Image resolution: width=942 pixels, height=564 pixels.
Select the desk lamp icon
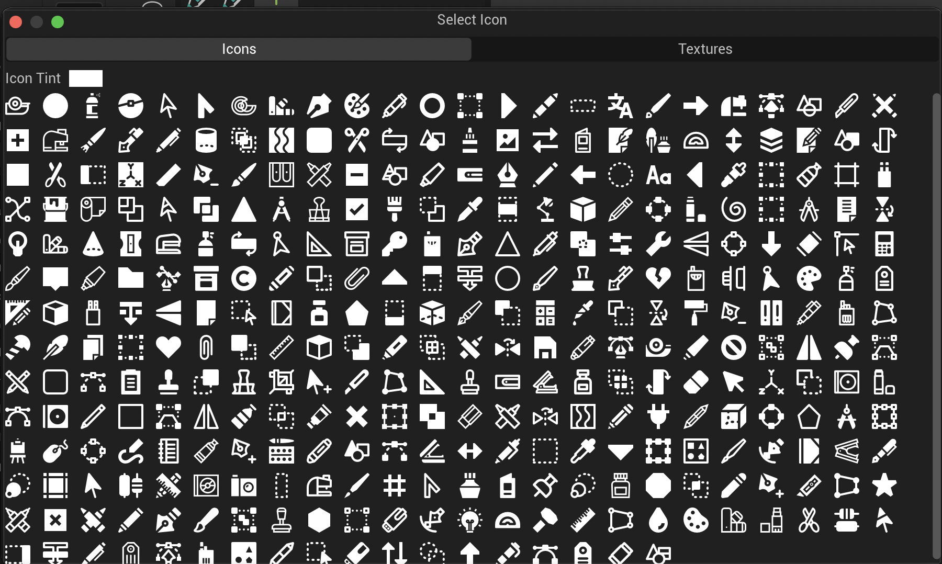coord(545,209)
